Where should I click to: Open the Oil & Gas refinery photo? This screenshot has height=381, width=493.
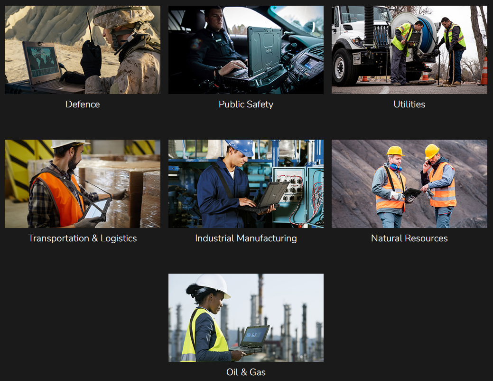pos(246,317)
